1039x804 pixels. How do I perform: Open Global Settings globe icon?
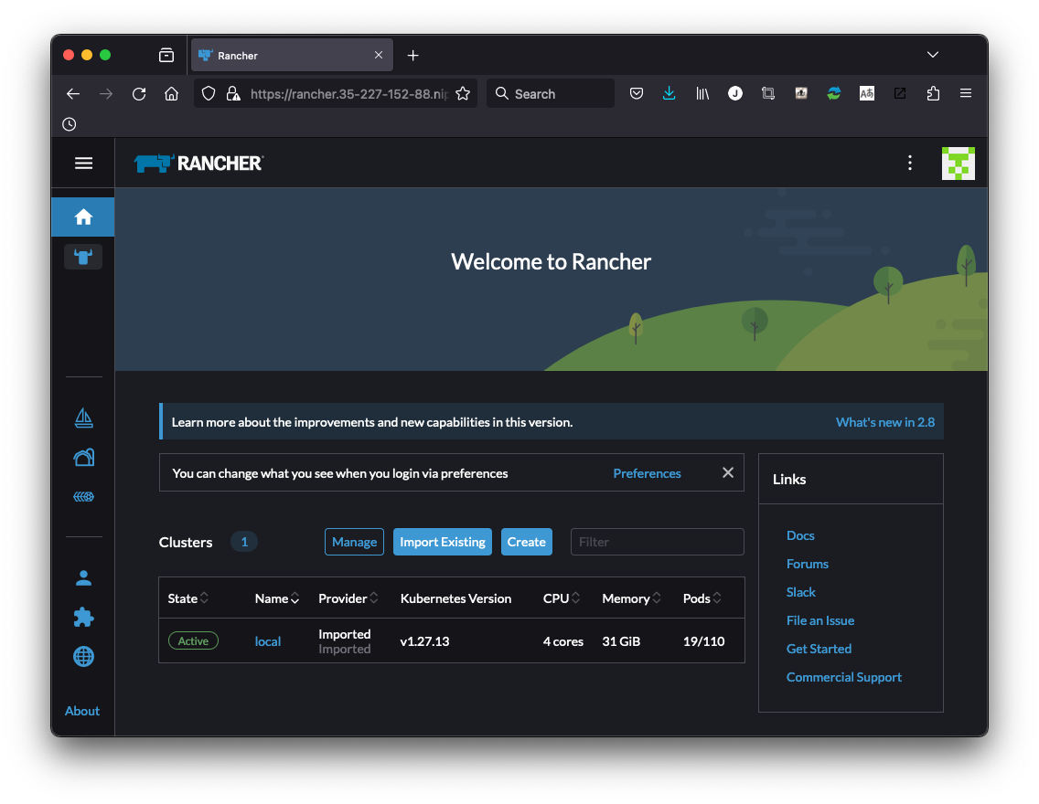(x=83, y=656)
